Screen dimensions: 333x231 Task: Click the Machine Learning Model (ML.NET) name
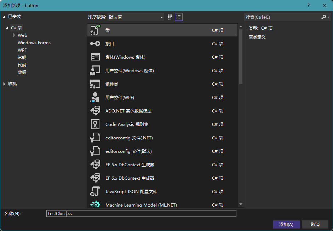tap(141, 205)
